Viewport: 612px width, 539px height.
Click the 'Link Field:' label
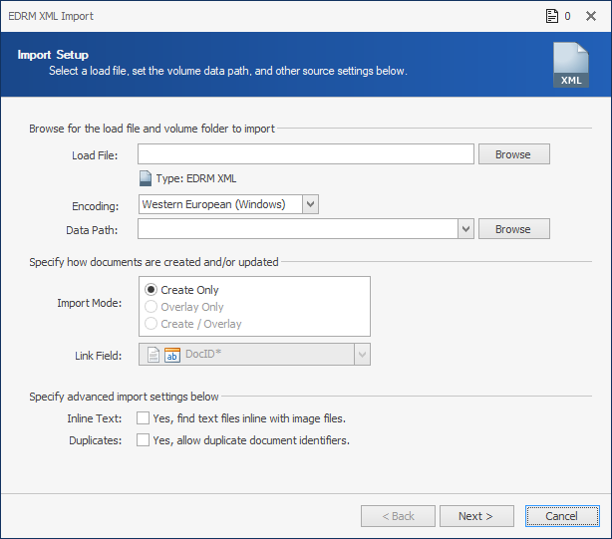98,356
